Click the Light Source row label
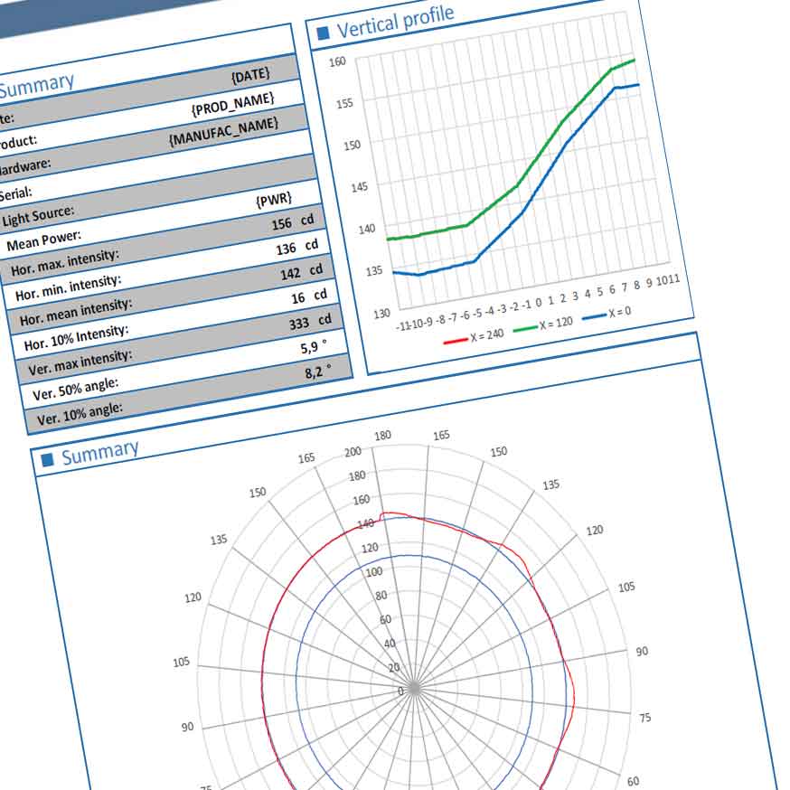790x790 pixels. (x=38, y=216)
